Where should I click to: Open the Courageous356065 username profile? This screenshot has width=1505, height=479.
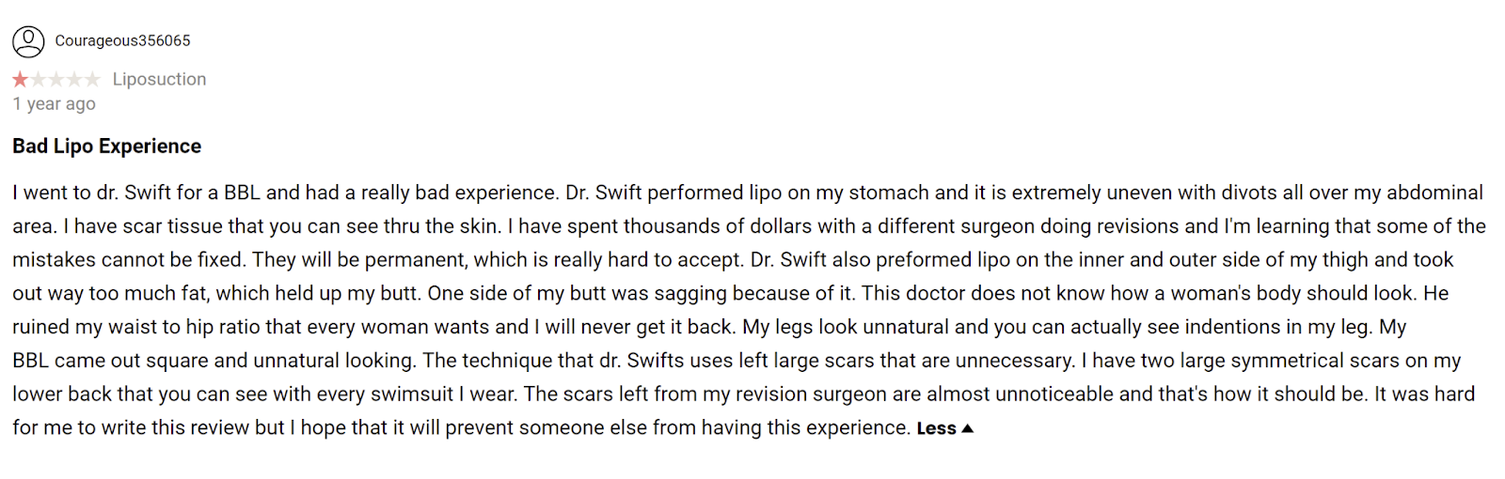coord(122,41)
